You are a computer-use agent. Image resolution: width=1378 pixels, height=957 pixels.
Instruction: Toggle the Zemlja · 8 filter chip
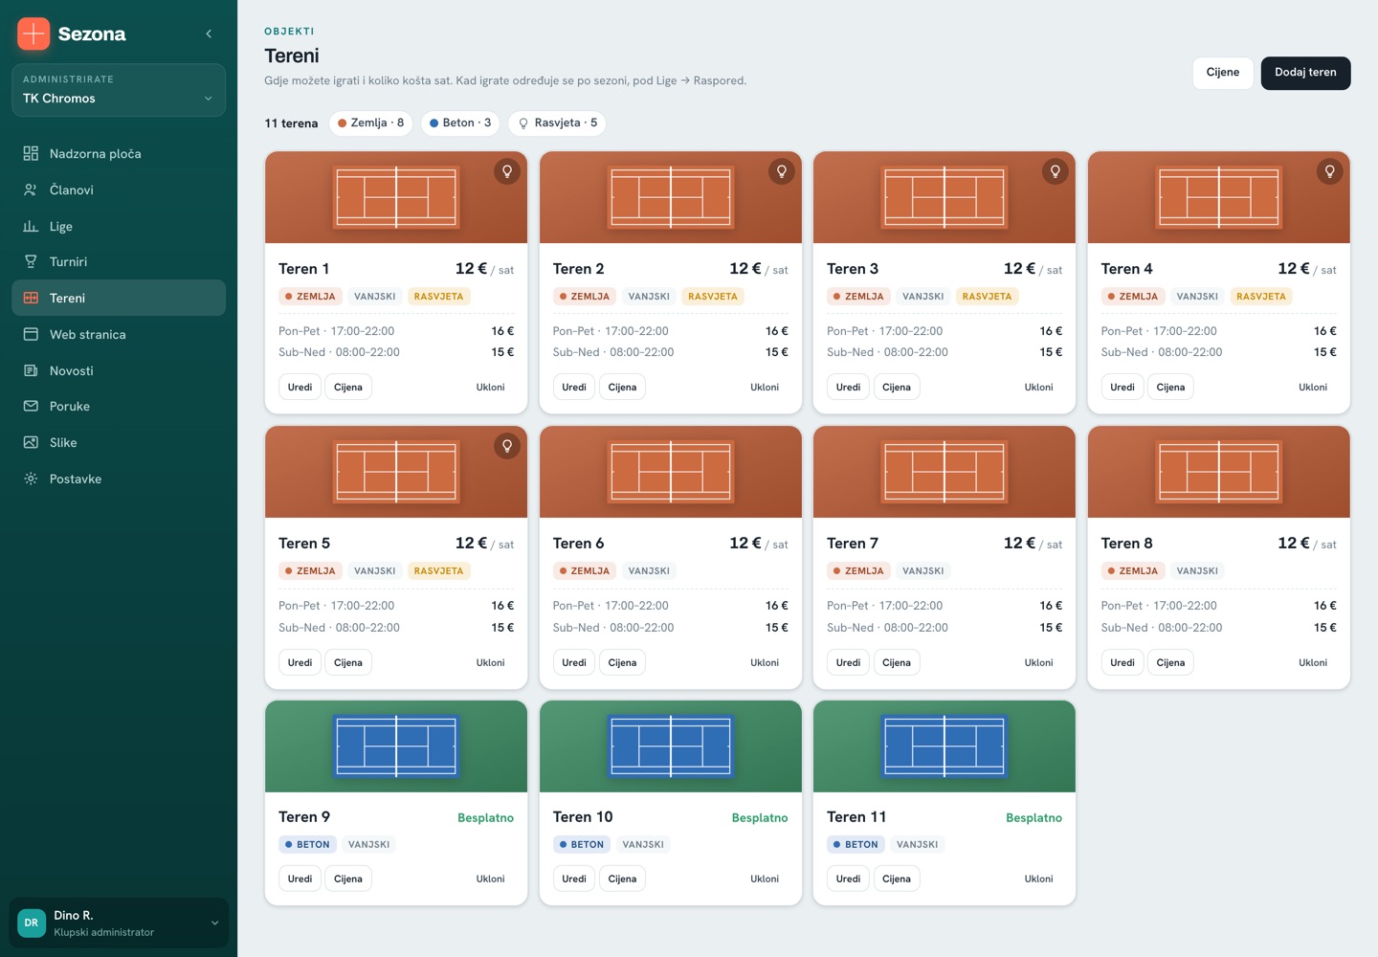tap(371, 122)
